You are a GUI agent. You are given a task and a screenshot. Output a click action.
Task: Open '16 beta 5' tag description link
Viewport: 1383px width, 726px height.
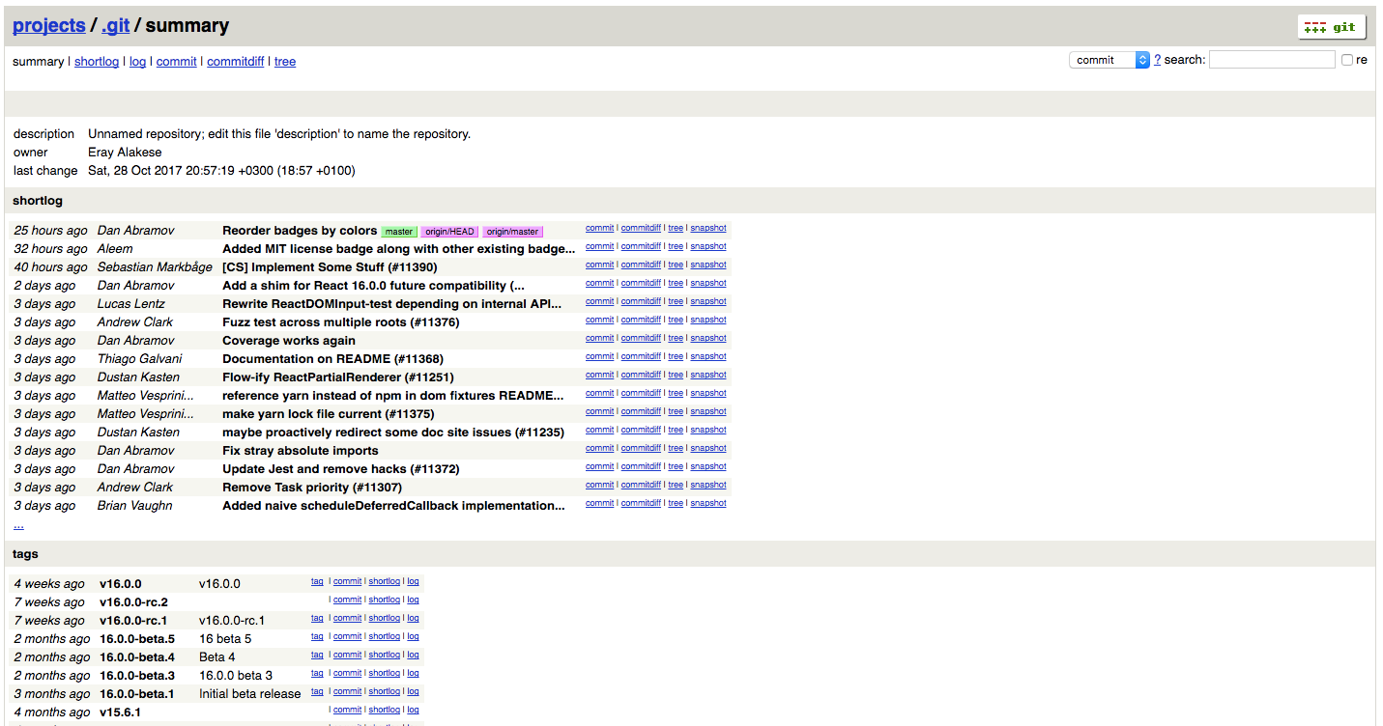point(225,639)
